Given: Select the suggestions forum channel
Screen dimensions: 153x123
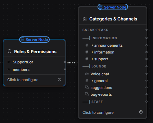Looking at the screenshot, I should pos(113,88).
